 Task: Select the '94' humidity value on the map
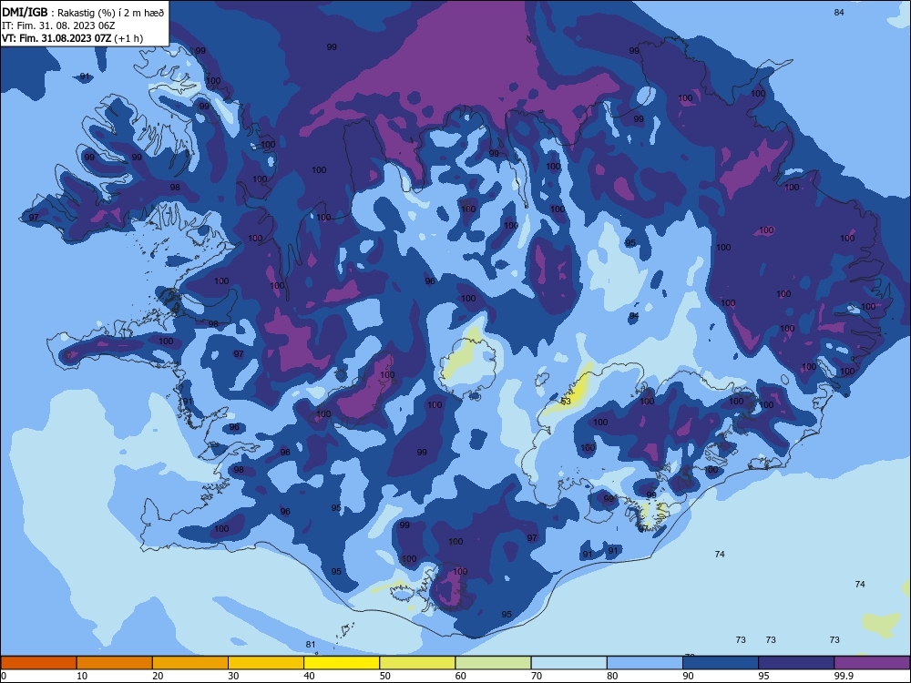click(x=634, y=316)
